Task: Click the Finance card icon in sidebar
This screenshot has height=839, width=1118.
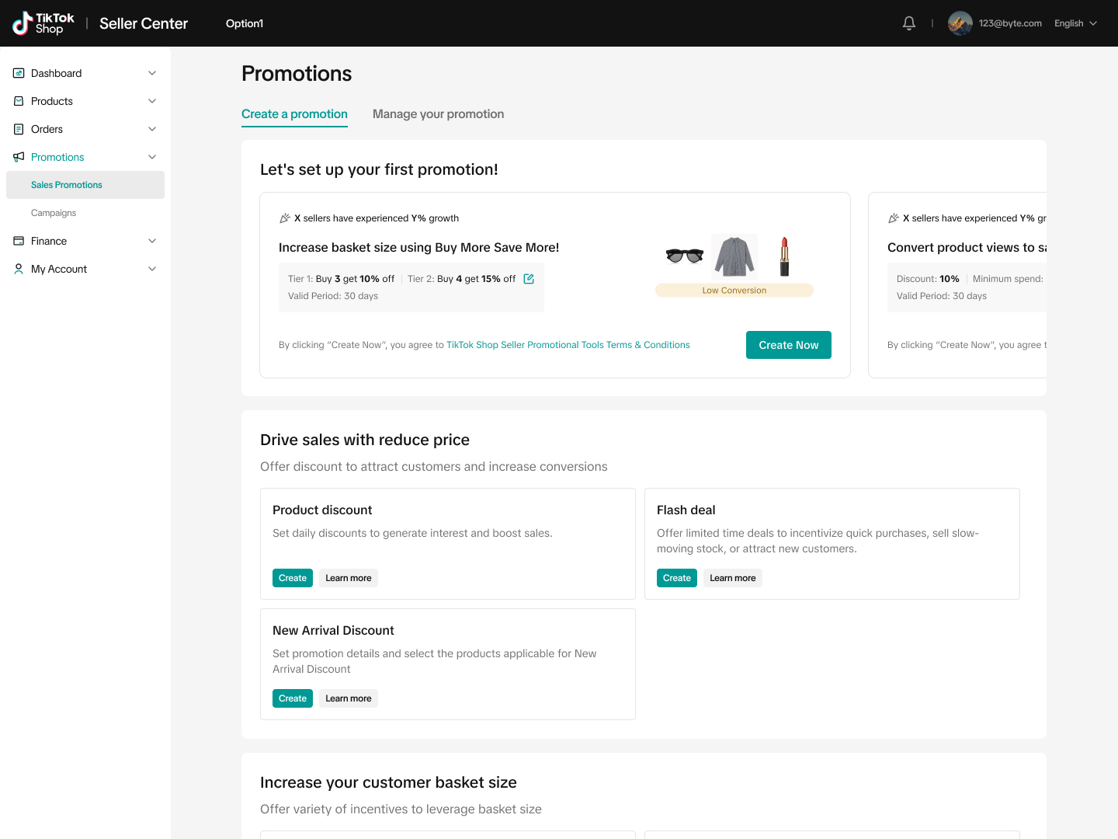Action: (19, 241)
